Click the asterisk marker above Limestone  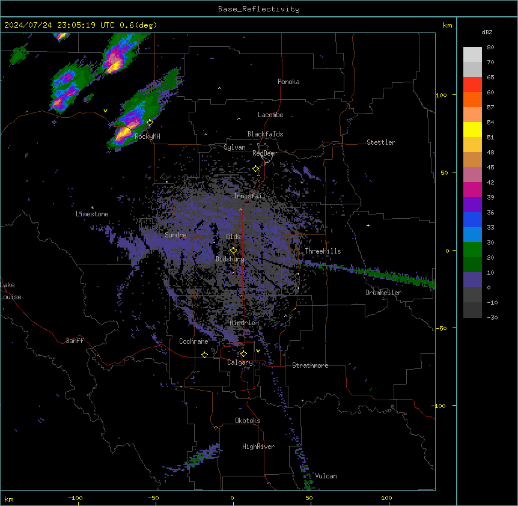tap(92, 208)
